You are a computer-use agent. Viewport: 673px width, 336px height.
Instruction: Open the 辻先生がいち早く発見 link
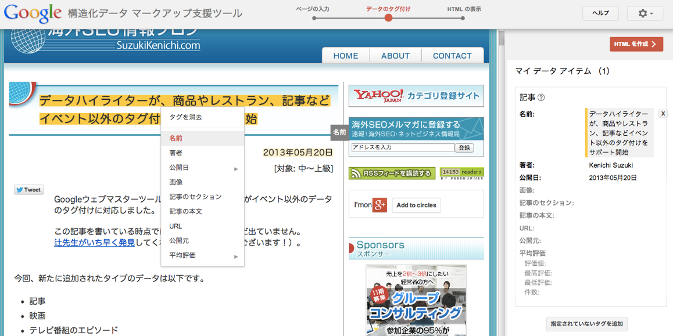point(95,243)
